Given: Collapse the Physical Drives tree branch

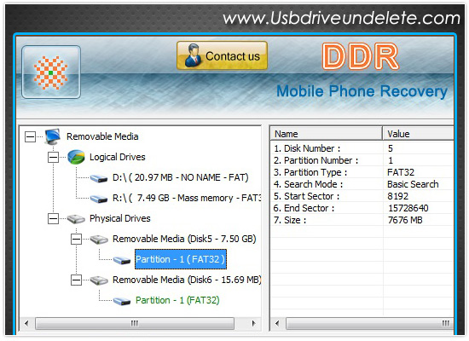Looking at the screenshot, I should click(x=53, y=218).
